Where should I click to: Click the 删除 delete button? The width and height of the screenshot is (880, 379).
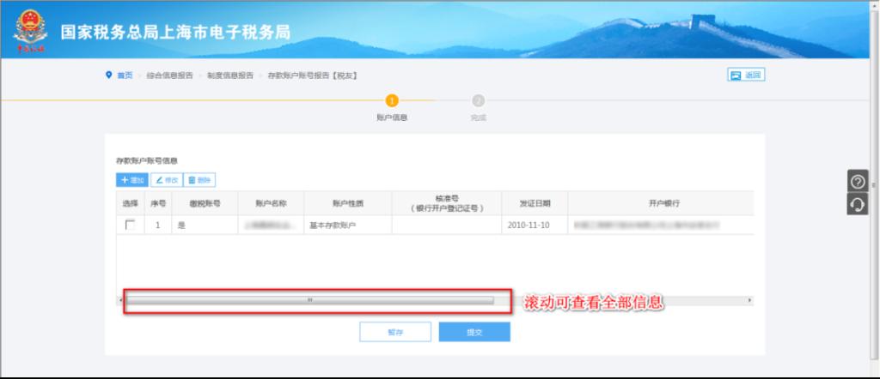200,180
